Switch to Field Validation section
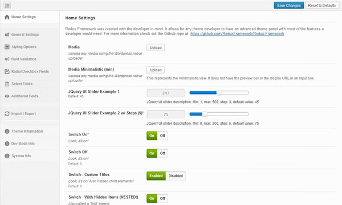342x205 pixels. point(30,59)
